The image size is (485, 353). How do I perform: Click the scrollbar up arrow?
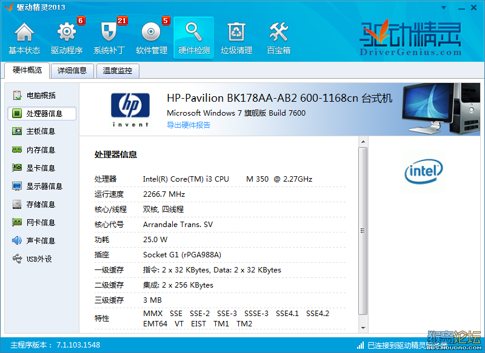click(x=363, y=142)
